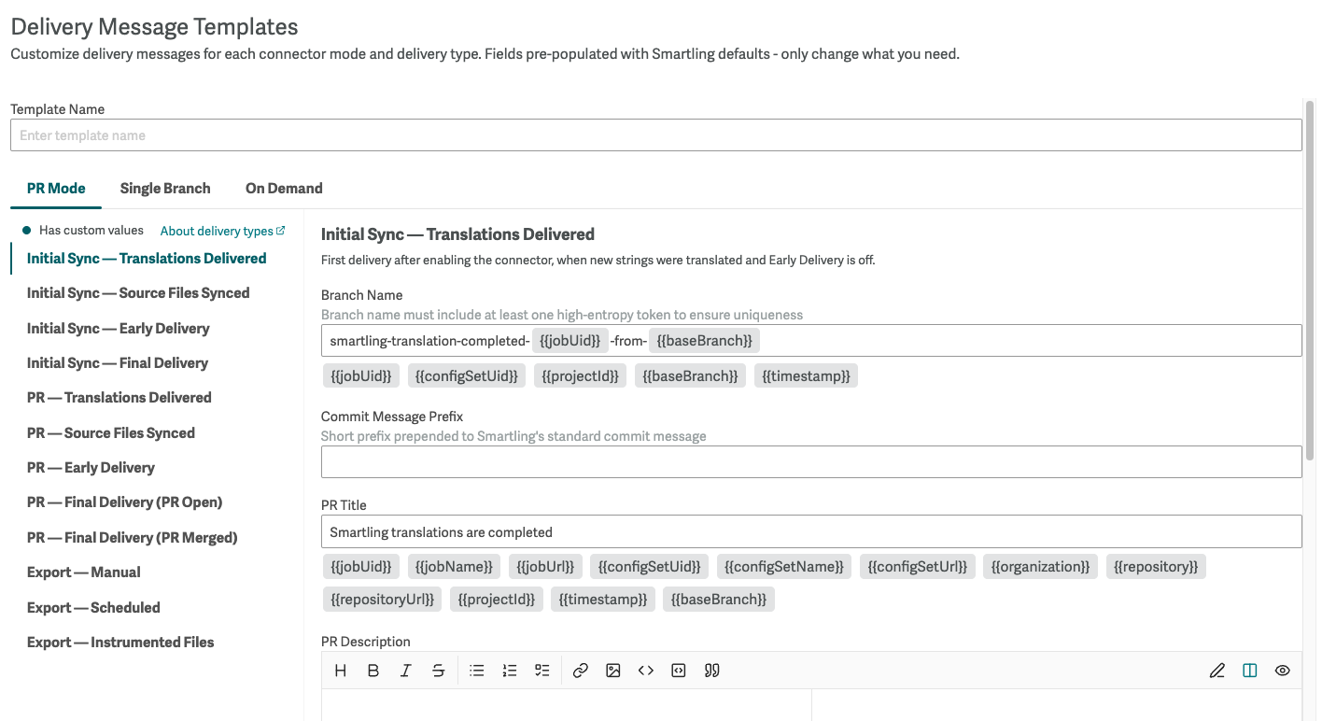The width and height of the screenshot is (1322, 721).
Task: Insert a numbered list
Action: pos(510,671)
